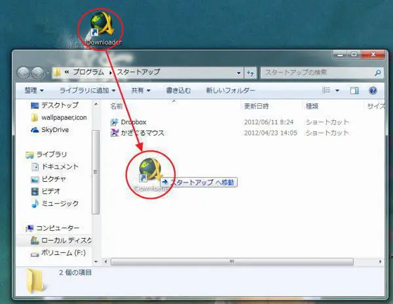
Task: Create a folder with 新しいフォルダー
Action: 231,90
